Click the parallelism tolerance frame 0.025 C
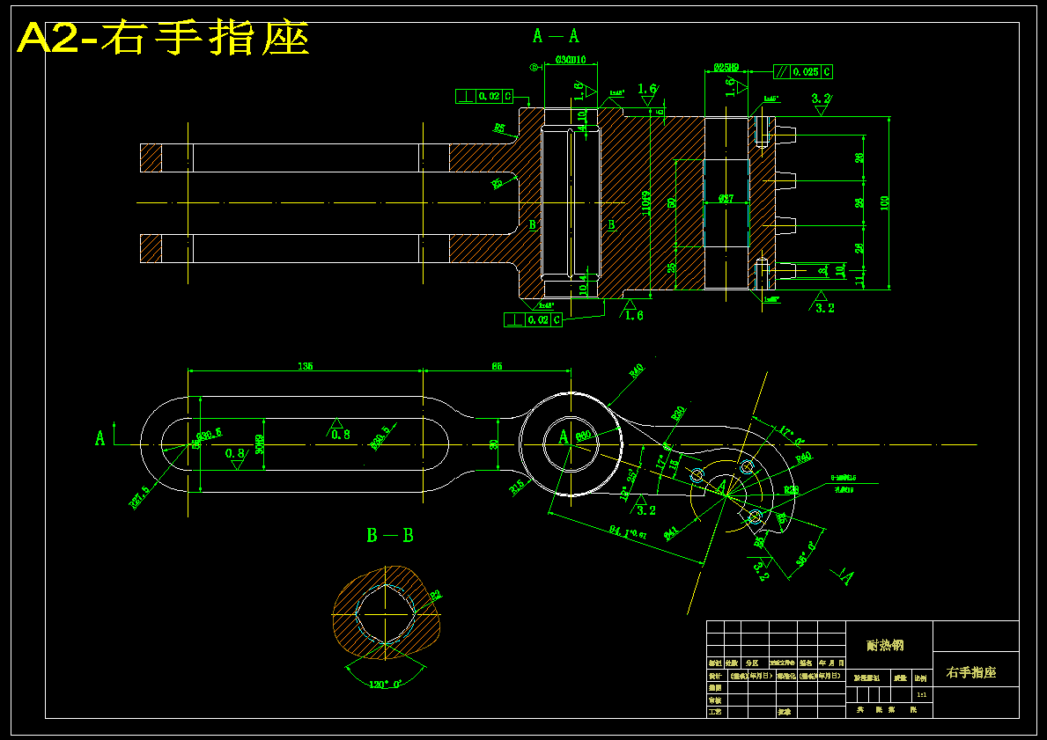 [x=803, y=72]
